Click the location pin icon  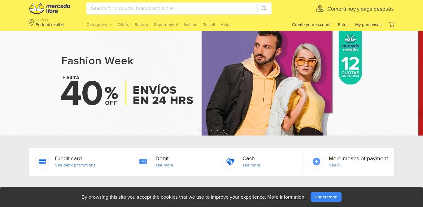(x=31, y=23)
